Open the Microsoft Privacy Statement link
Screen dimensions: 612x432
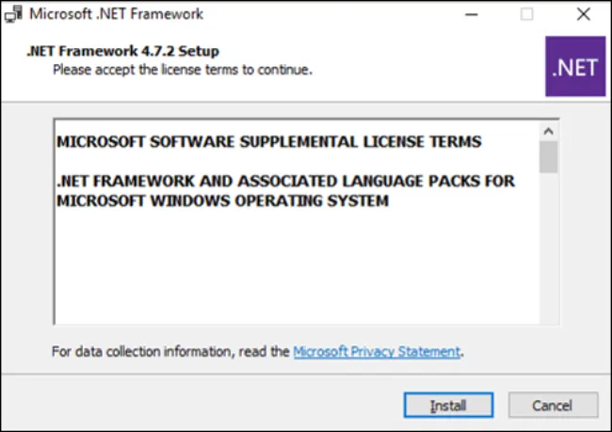pyautogui.click(x=377, y=352)
